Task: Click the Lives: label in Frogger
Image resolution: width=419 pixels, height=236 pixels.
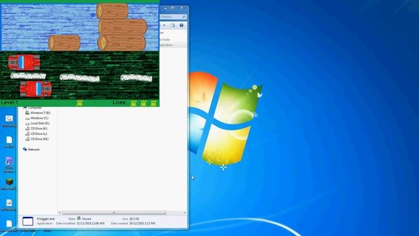Action: coord(119,102)
